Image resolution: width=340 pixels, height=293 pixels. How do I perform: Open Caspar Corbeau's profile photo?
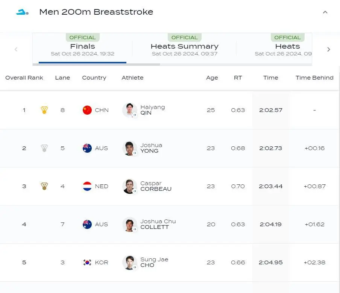130,186
